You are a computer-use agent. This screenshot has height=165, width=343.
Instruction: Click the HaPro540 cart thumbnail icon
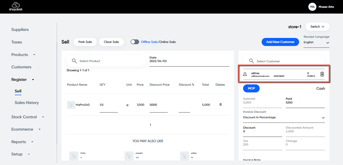pyautogui.click(x=71, y=105)
